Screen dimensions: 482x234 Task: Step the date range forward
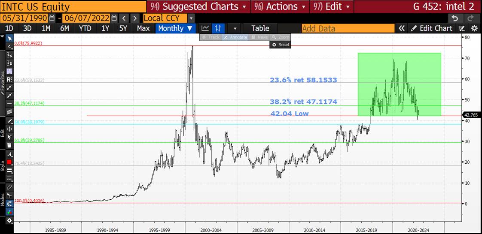[x=135, y=18]
